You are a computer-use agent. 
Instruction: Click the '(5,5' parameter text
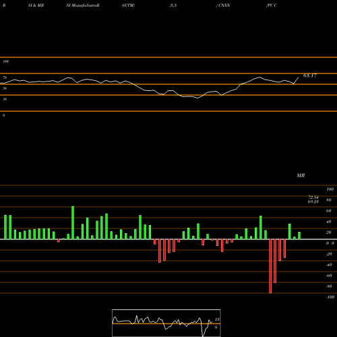[x=173, y=5]
